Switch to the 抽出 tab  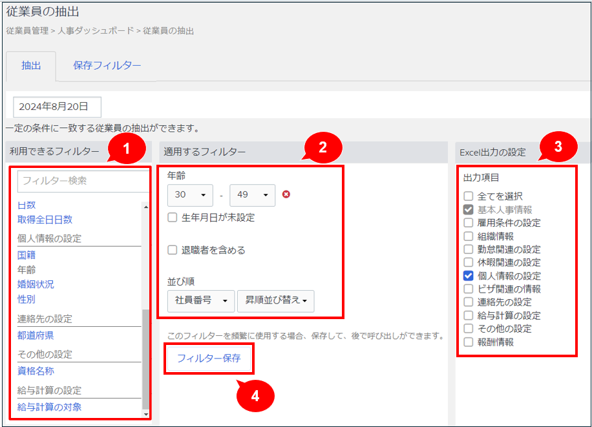coord(31,66)
